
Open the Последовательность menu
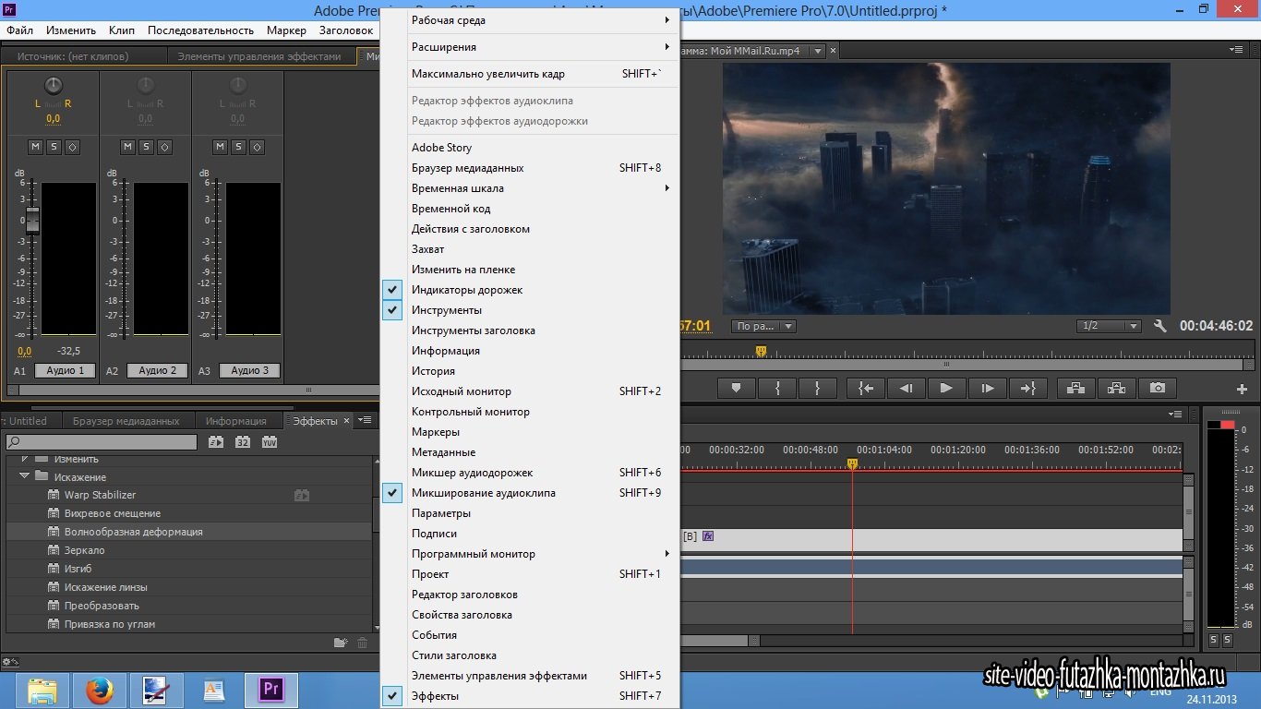[200, 30]
